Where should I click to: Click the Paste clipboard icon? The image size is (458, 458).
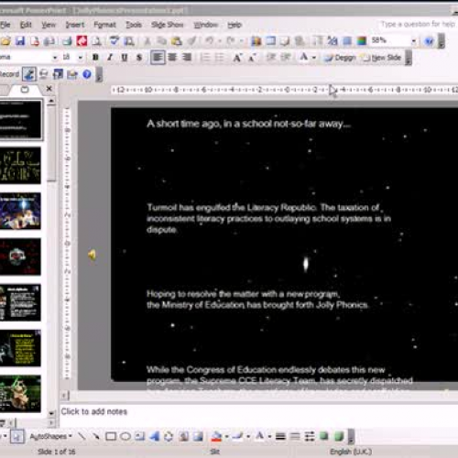[x=177, y=41]
